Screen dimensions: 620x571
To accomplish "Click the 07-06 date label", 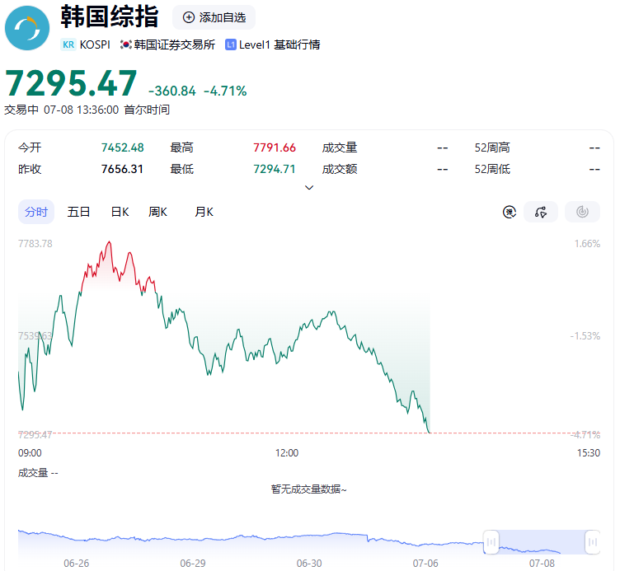I will pos(425,563).
